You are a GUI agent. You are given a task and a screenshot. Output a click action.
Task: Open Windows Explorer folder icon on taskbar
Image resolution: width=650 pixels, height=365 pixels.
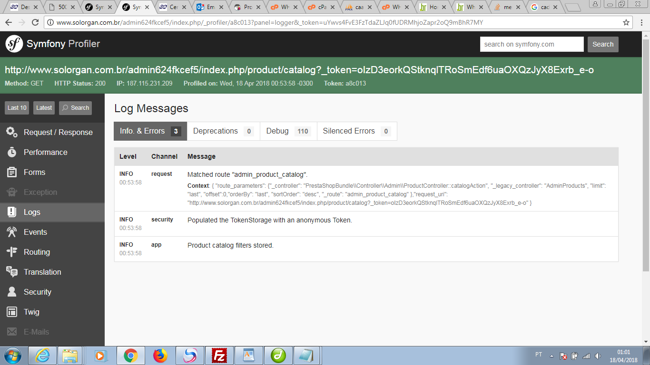pos(70,355)
